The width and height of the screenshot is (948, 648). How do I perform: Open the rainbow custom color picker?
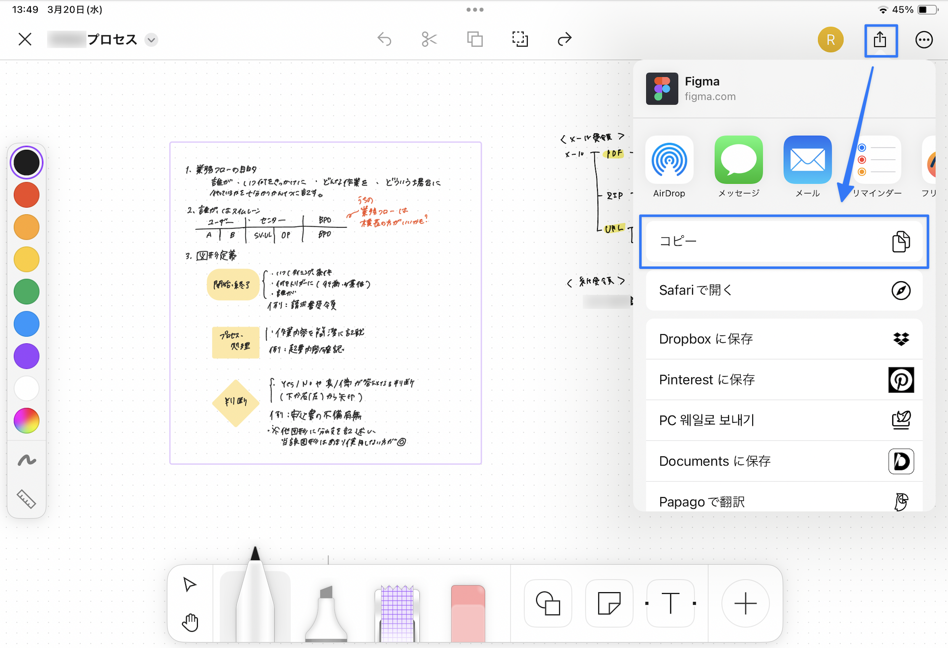26,421
